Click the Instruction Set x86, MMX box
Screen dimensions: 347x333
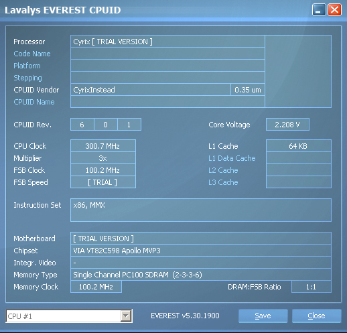pyautogui.click(x=201, y=210)
